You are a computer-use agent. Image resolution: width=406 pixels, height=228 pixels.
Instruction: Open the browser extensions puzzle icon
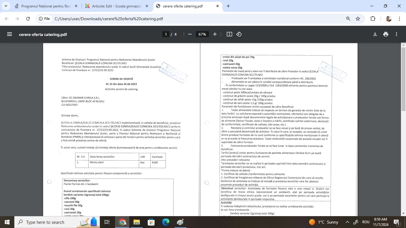[x=373, y=19]
